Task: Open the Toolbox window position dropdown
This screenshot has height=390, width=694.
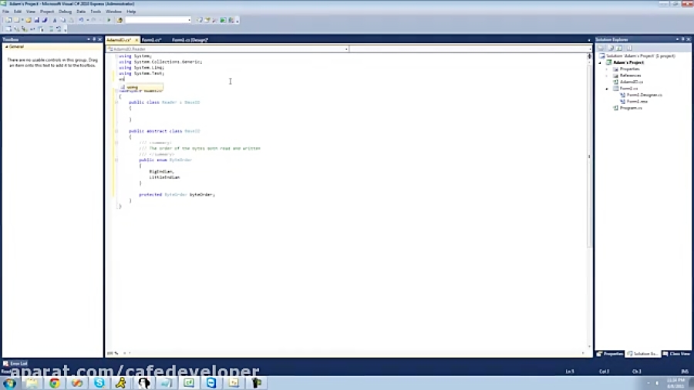Action: pyautogui.click(x=88, y=39)
